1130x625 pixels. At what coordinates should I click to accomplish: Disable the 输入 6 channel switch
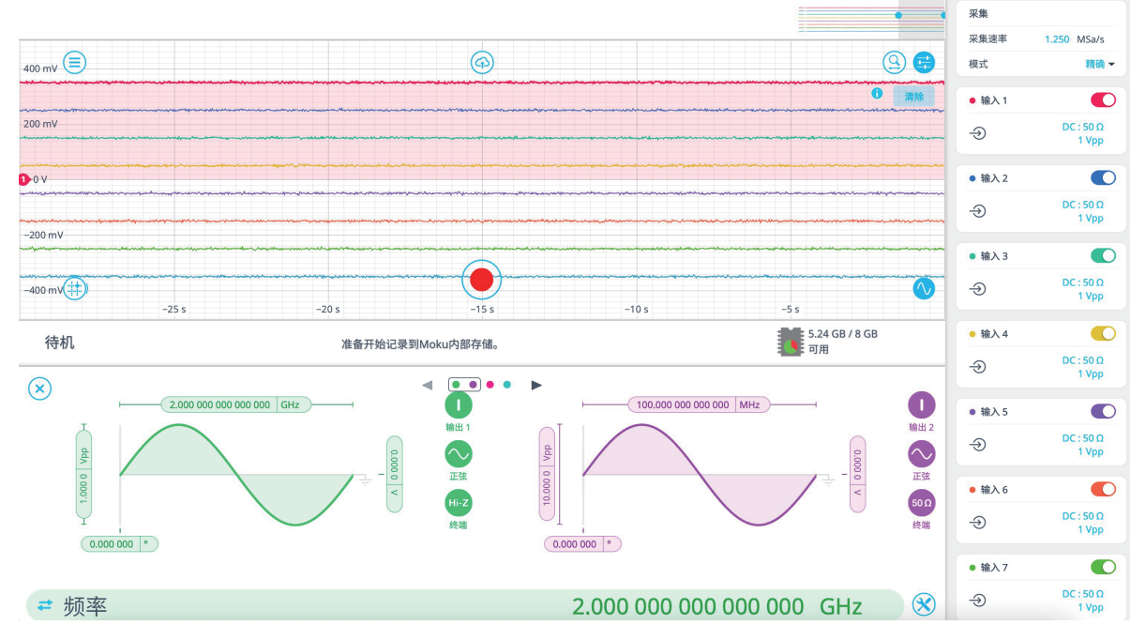pos(1103,489)
